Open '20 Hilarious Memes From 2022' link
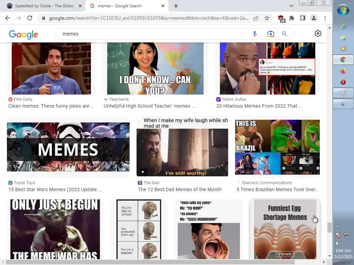 [x=259, y=106]
